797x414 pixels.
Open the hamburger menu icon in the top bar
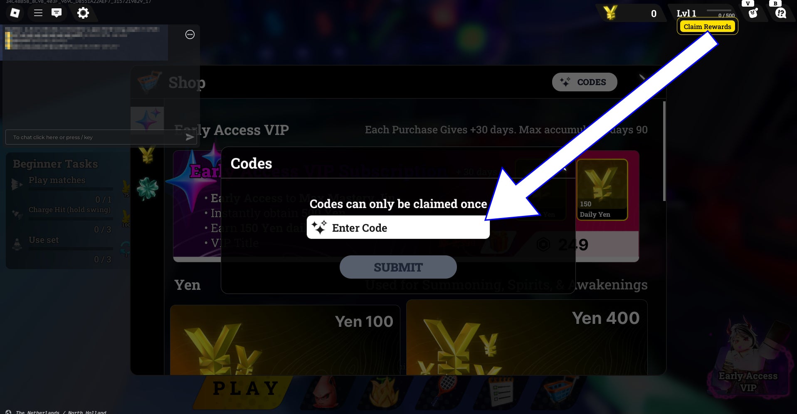tap(38, 13)
